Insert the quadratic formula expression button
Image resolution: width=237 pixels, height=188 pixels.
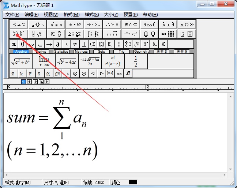(x=90, y=61)
